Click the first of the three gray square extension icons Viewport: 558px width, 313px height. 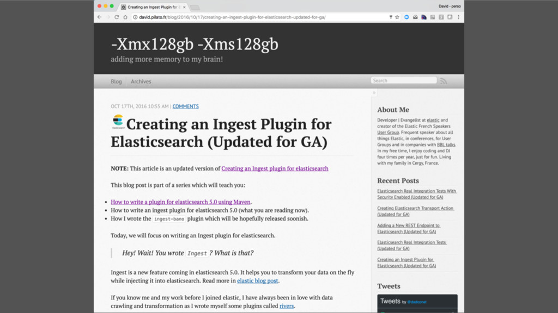(x=432, y=17)
